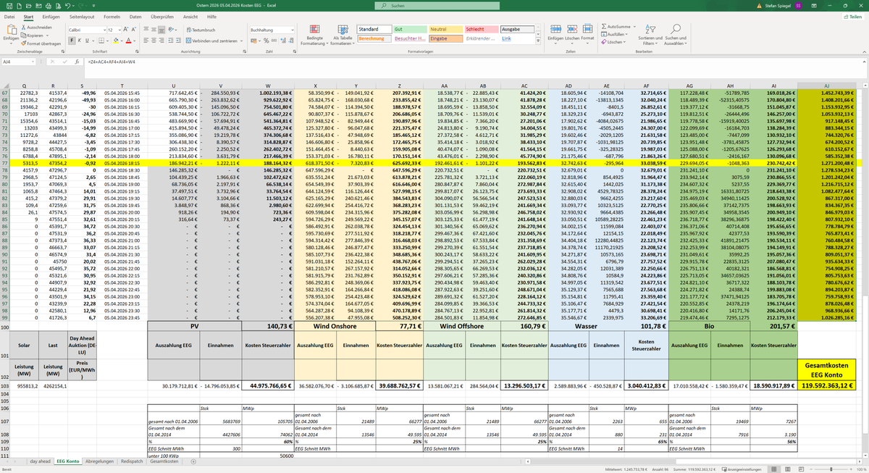Click the Format cells icon
Image resolution: width=869 pixels, height=473 pixels.
coord(587,29)
